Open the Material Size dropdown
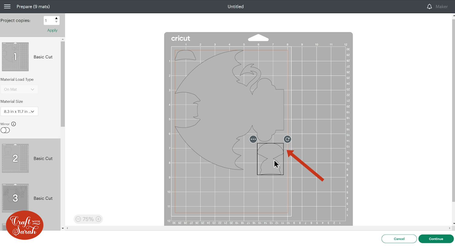Image resolution: width=455 pixels, height=246 pixels. click(19, 111)
